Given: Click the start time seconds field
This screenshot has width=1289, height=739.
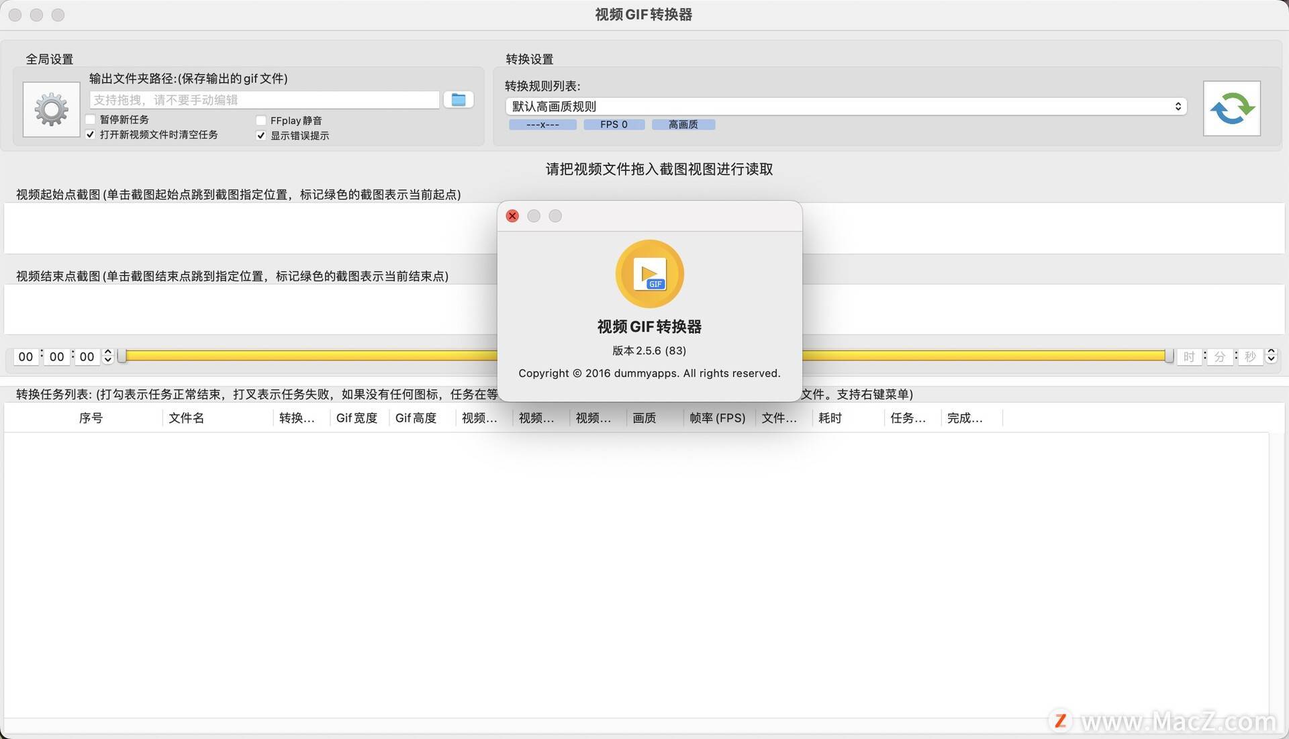Looking at the screenshot, I should [x=87, y=356].
